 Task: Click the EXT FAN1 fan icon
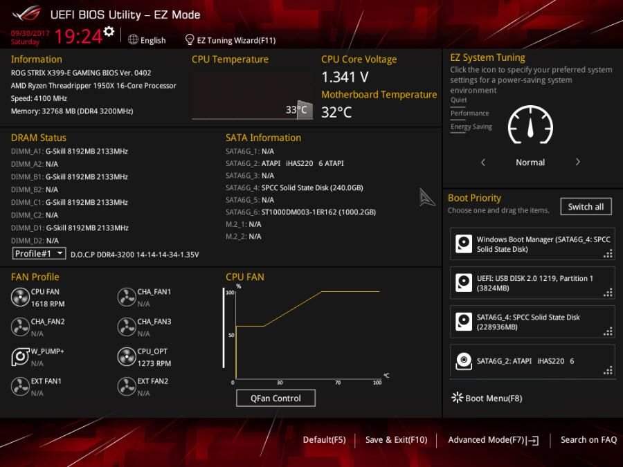tap(20, 386)
